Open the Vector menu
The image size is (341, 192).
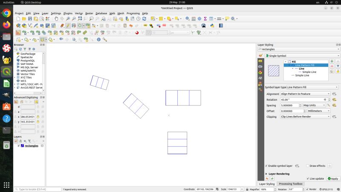point(79,13)
